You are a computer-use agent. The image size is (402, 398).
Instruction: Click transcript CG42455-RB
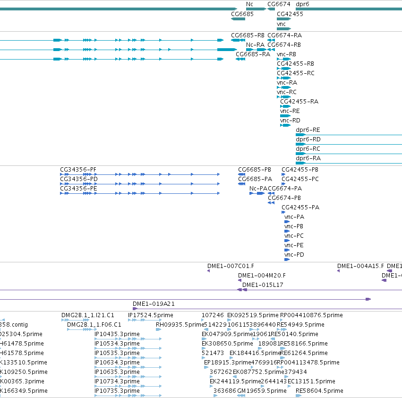tap(295, 64)
